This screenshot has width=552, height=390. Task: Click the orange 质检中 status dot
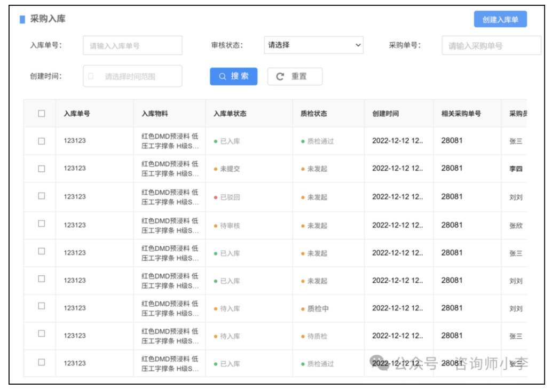(x=303, y=309)
